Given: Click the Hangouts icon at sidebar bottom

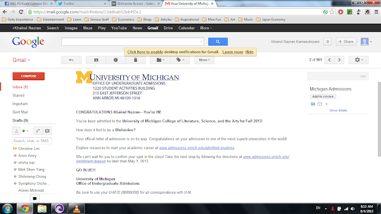Looking at the screenshot, I should tap(35, 199).
